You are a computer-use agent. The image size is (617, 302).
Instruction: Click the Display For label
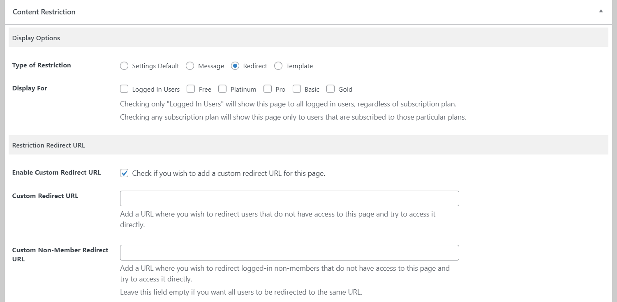(30, 88)
